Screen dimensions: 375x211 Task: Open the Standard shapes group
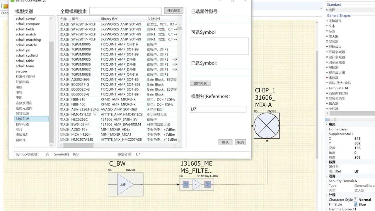click(x=334, y=4)
